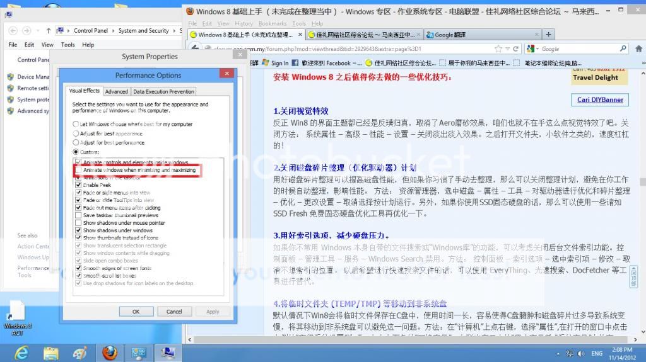This screenshot has height=362, width=646.
Task: Uncheck the Enable Peek option
Action: (78, 185)
